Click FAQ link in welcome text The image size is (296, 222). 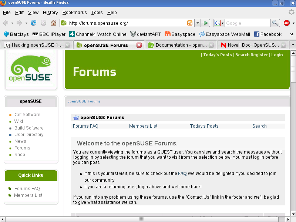pyautogui.click(x=182, y=174)
